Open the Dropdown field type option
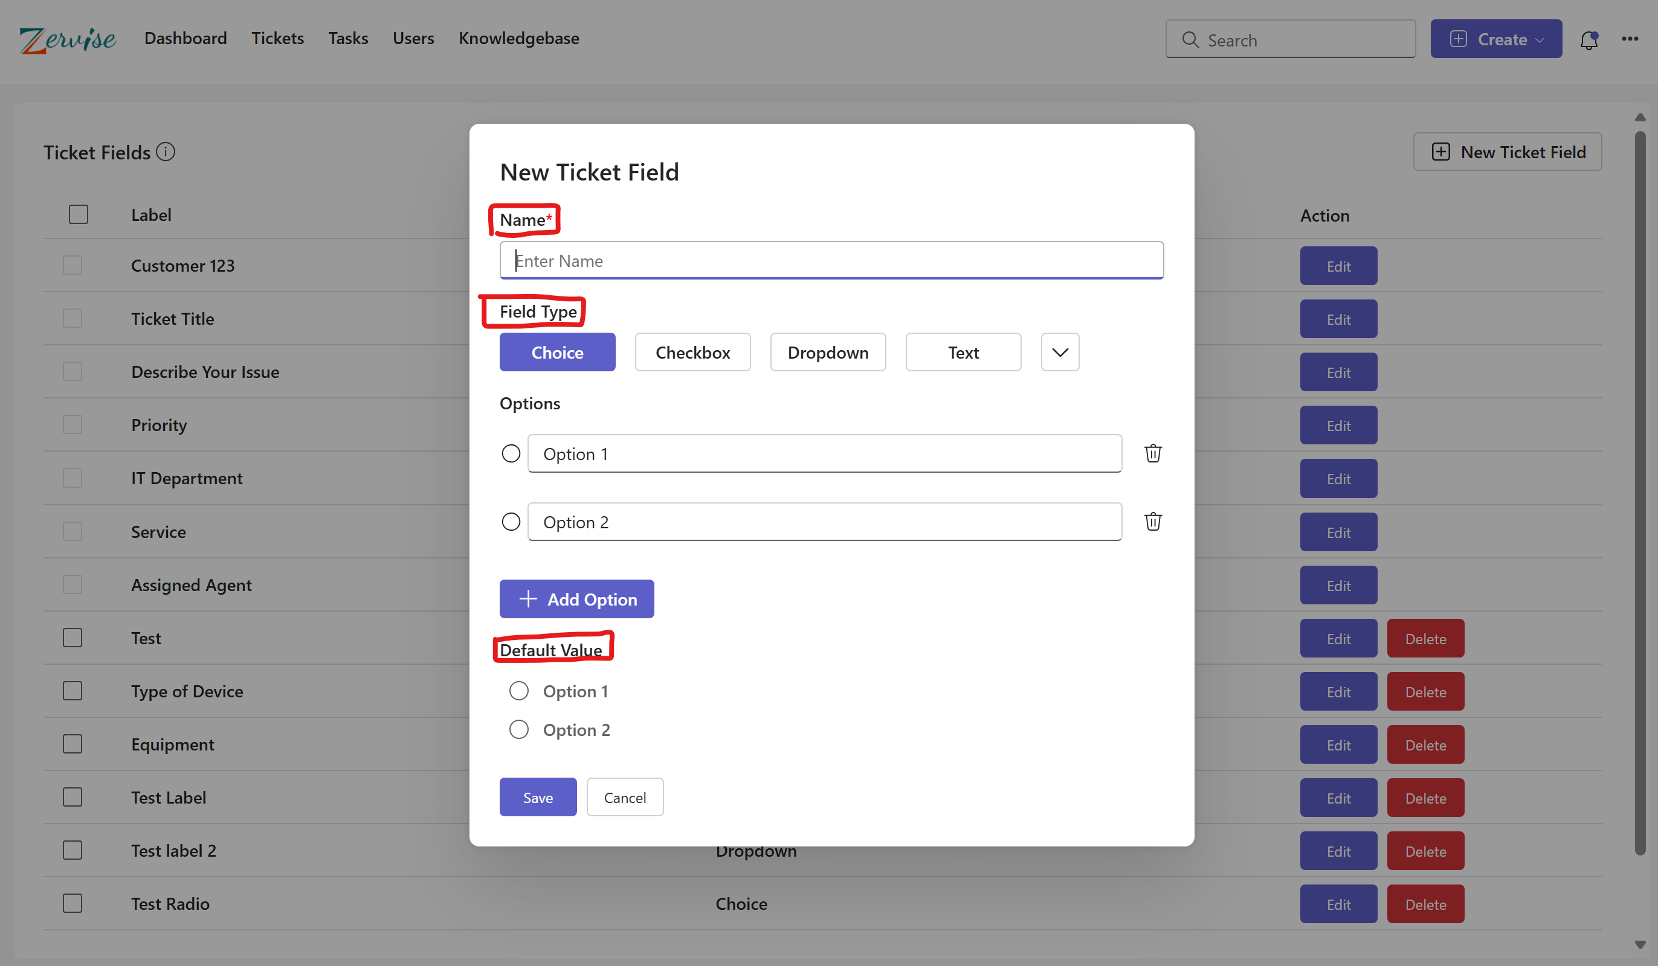 828,352
